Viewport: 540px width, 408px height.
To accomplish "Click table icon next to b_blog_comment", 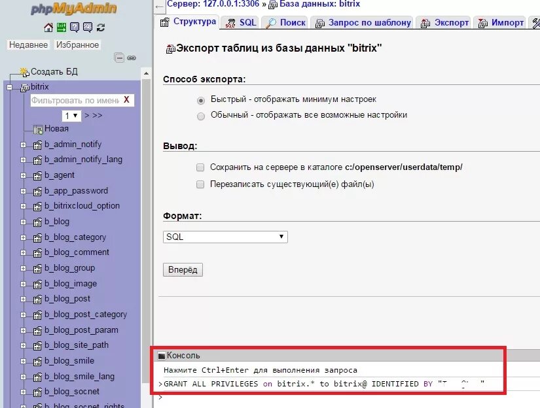I will [x=37, y=253].
